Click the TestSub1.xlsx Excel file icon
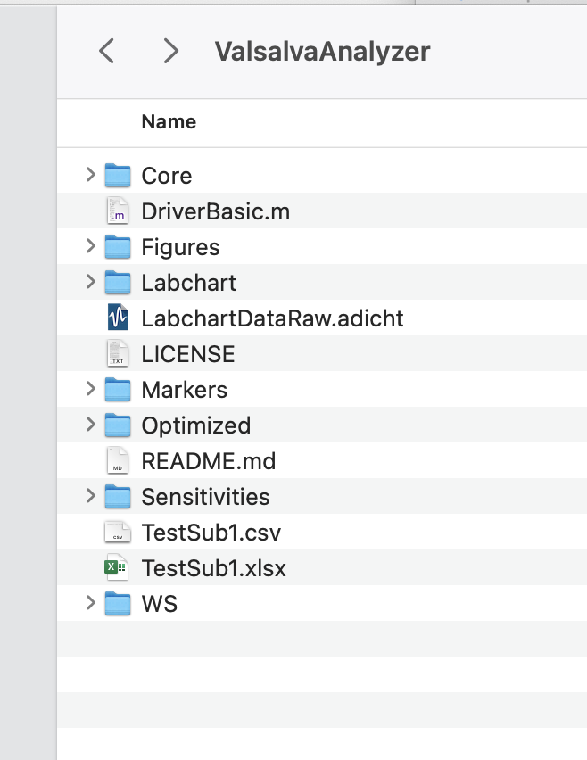The width and height of the screenshot is (587, 760). click(x=118, y=568)
